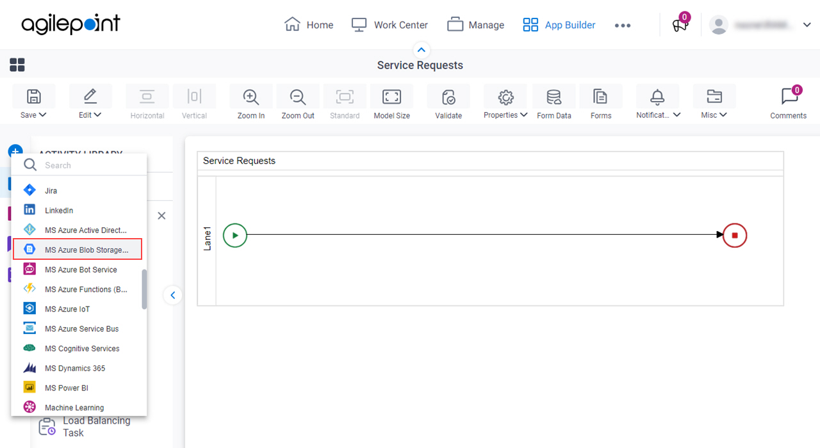The image size is (820, 448).
Task: Click the announcements megaphone icon
Action: coord(679,25)
